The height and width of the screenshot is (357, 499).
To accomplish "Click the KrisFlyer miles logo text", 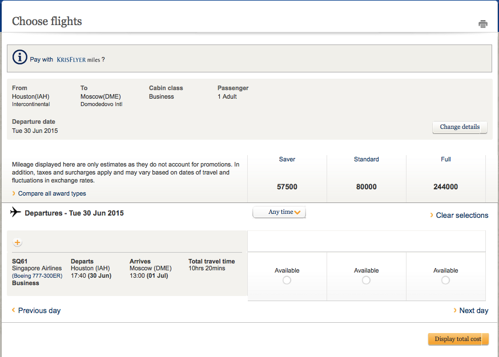I will click(x=78, y=60).
